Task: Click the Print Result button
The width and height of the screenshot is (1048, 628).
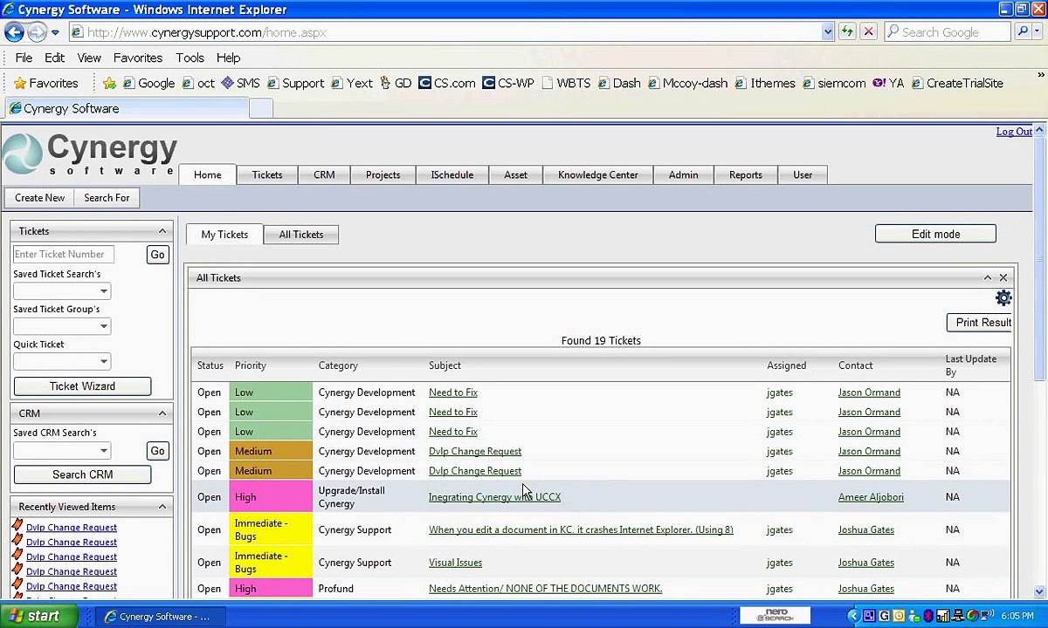Action: (979, 322)
